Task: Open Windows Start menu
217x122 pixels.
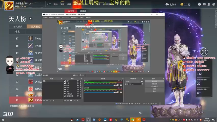Action: coord(3,120)
